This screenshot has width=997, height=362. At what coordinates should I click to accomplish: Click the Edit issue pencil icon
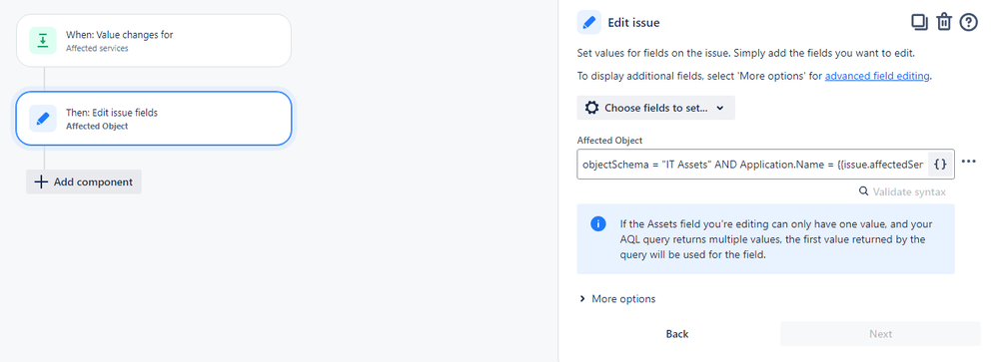[588, 22]
